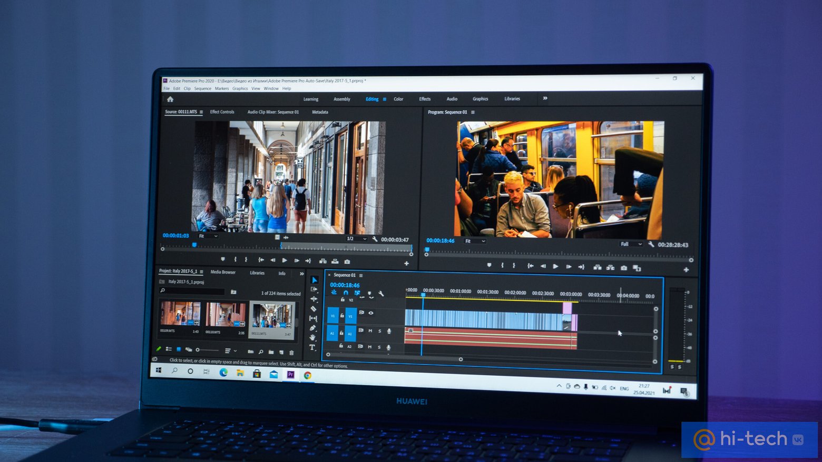Open Source monitor Fit zoom dropdown
Image resolution: width=822 pixels, height=462 pixels.
tap(208, 236)
